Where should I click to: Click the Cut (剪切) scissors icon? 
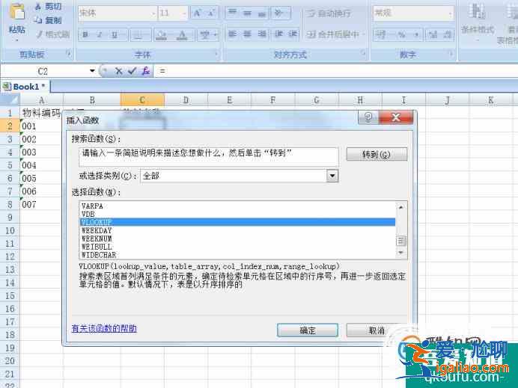[x=38, y=6]
